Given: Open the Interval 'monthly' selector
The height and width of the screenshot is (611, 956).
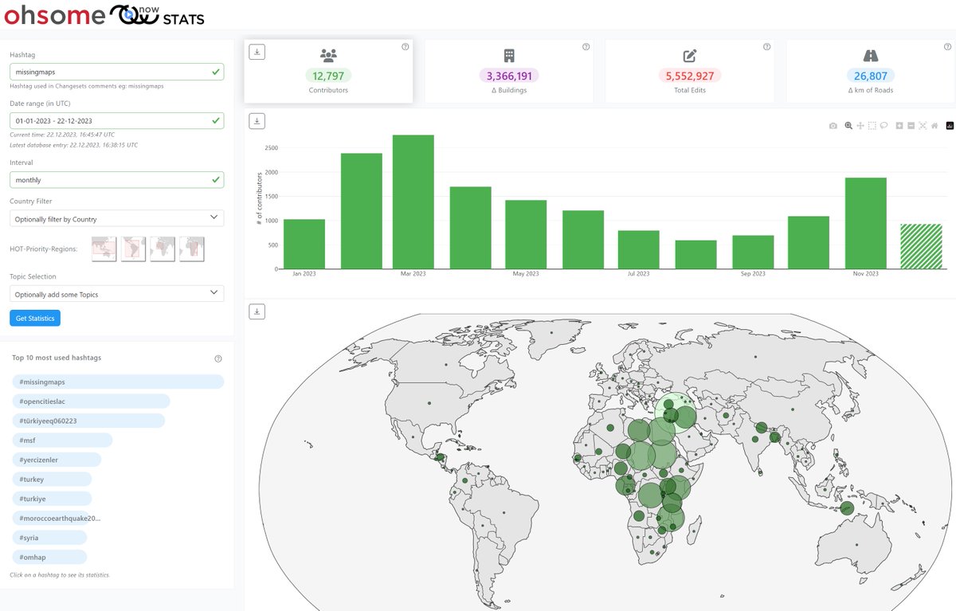Looking at the screenshot, I should click(x=117, y=180).
